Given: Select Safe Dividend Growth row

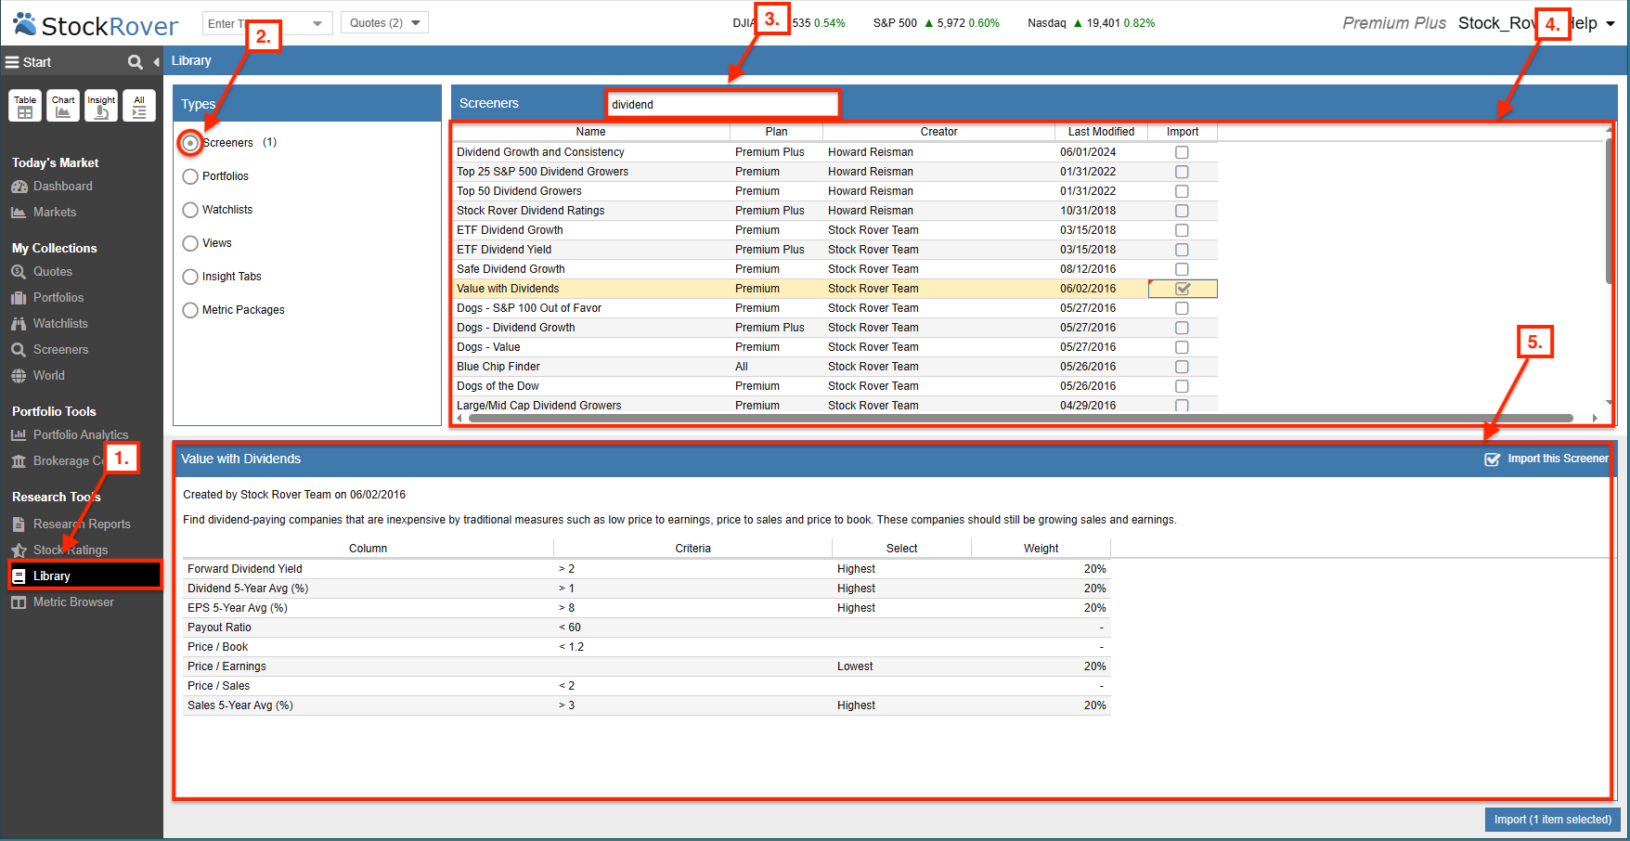Looking at the screenshot, I should pyautogui.click(x=834, y=269).
